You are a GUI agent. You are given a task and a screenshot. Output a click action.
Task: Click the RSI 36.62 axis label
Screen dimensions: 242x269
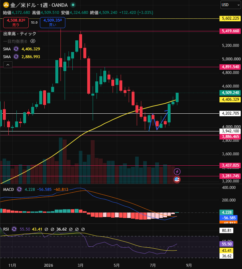(227, 256)
